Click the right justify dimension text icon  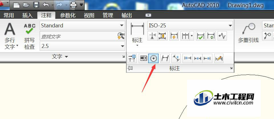point(207,59)
